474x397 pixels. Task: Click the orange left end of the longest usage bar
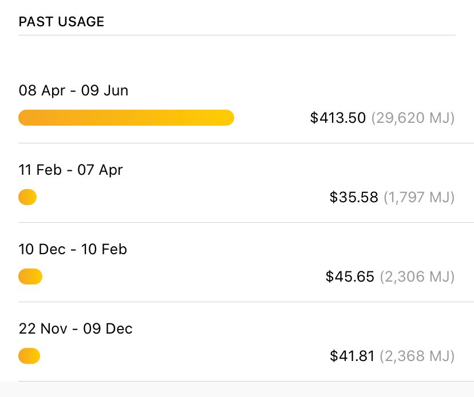click(x=25, y=118)
